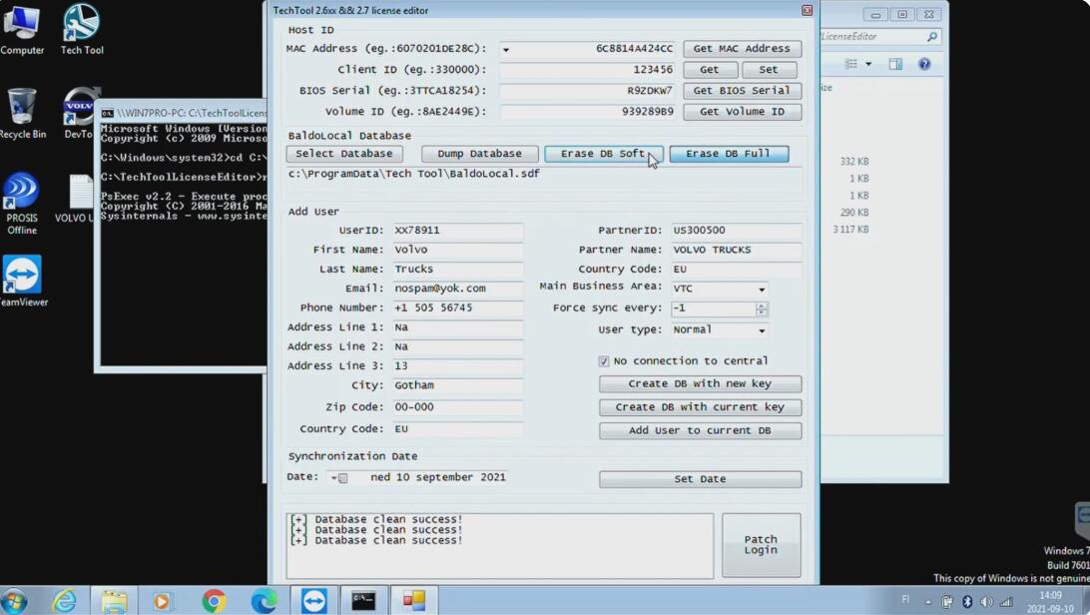The height and width of the screenshot is (615, 1090).
Task: Open the Recycle Bin
Action: pos(22,105)
